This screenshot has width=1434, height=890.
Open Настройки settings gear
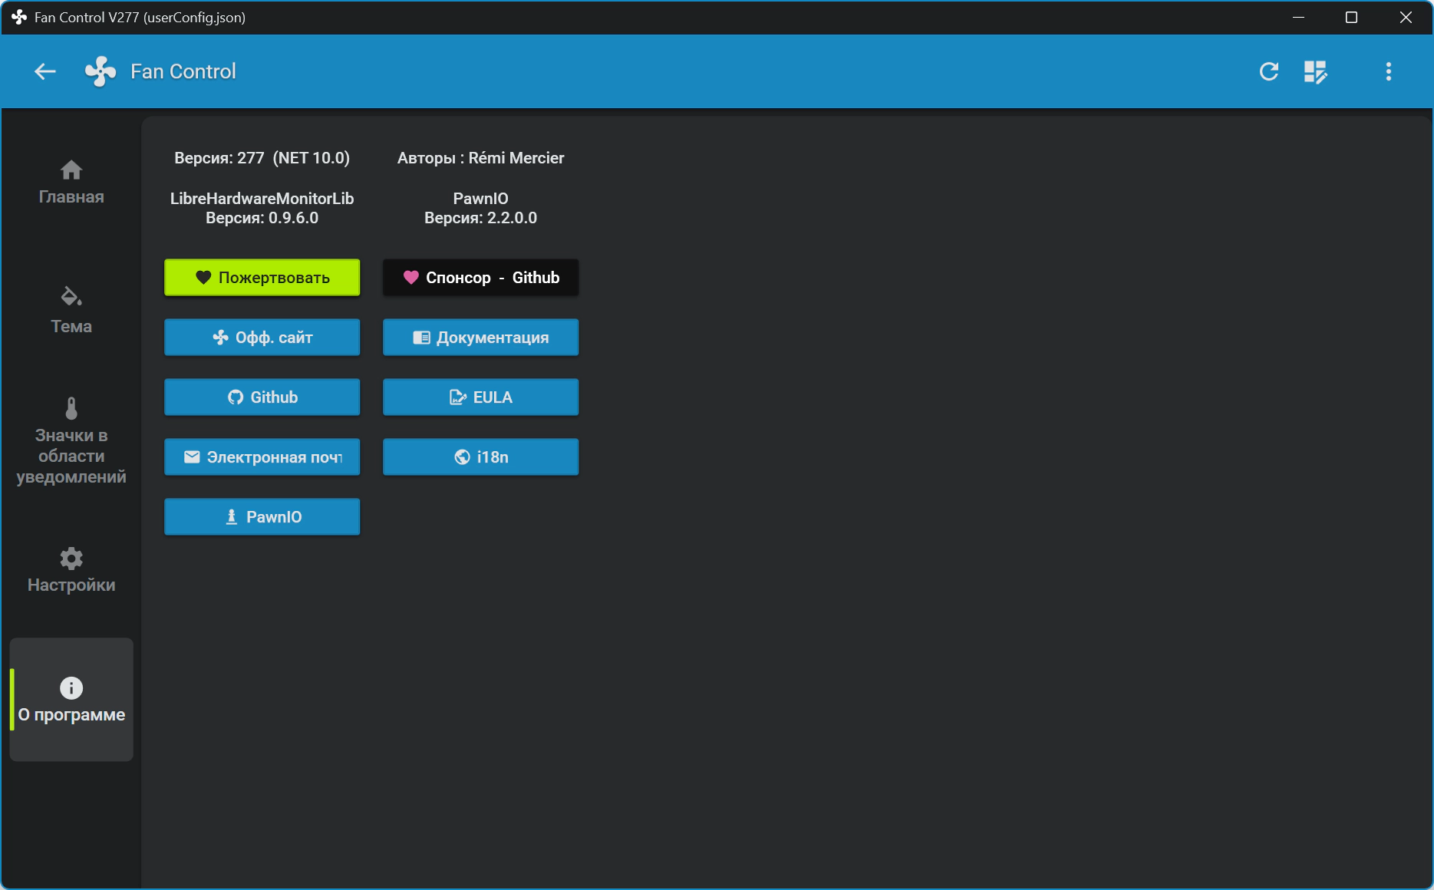(71, 570)
